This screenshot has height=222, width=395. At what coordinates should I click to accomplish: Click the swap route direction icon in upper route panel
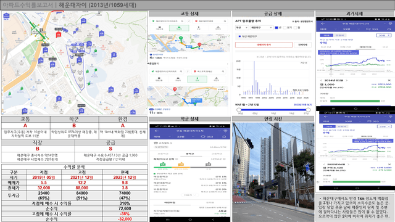[x=189, y=21]
